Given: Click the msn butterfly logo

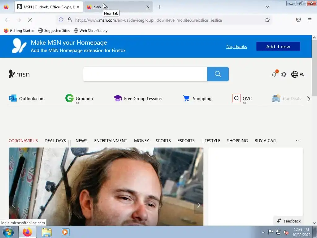Looking at the screenshot, I should point(19,74).
